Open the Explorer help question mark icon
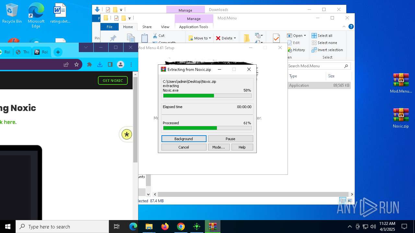 tap(351, 27)
